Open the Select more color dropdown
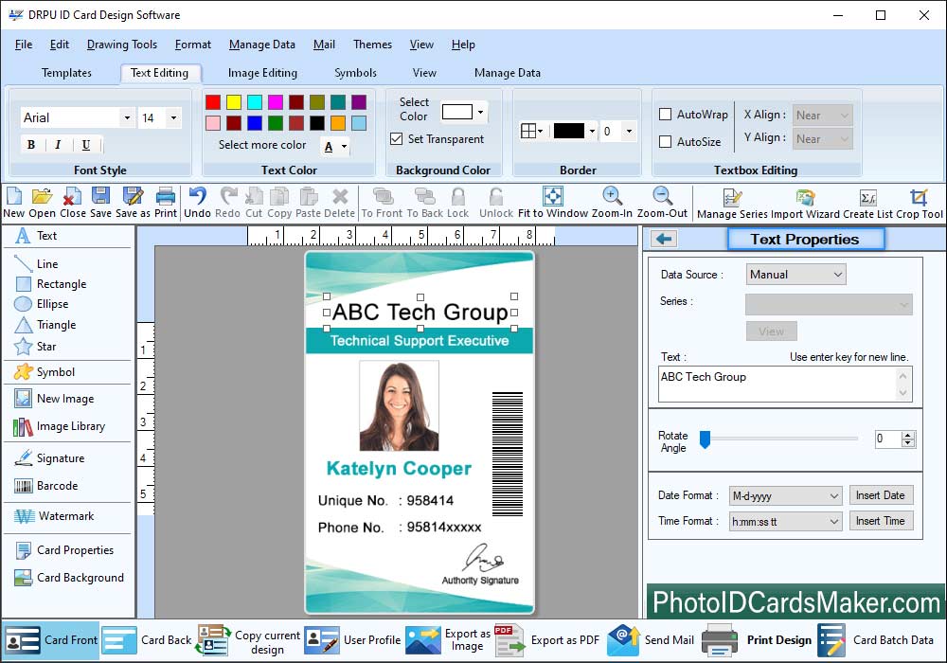 click(x=344, y=146)
